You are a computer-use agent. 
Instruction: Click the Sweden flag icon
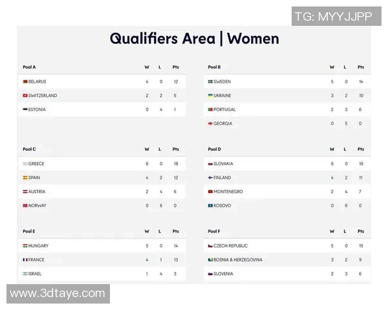pos(210,82)
